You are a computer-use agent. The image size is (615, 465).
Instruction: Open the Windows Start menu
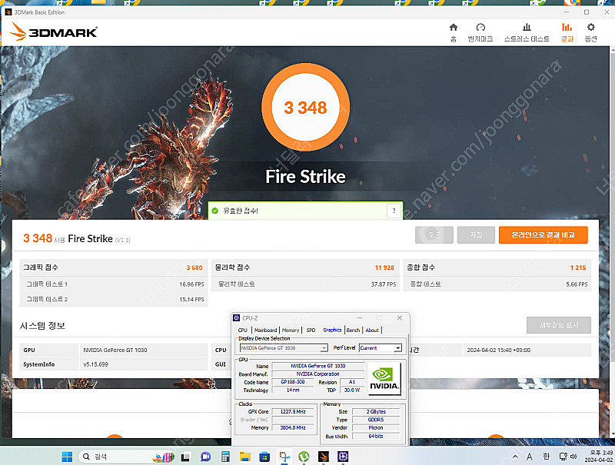(67, 457)
